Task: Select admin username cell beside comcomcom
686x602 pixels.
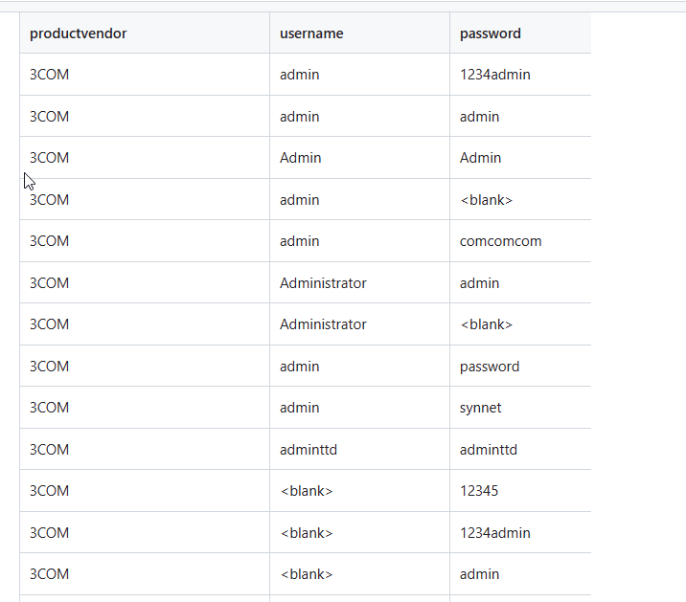Action: (x=299, y=241)
